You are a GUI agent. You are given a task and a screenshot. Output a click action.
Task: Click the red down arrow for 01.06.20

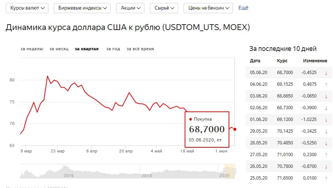(326, 120)
